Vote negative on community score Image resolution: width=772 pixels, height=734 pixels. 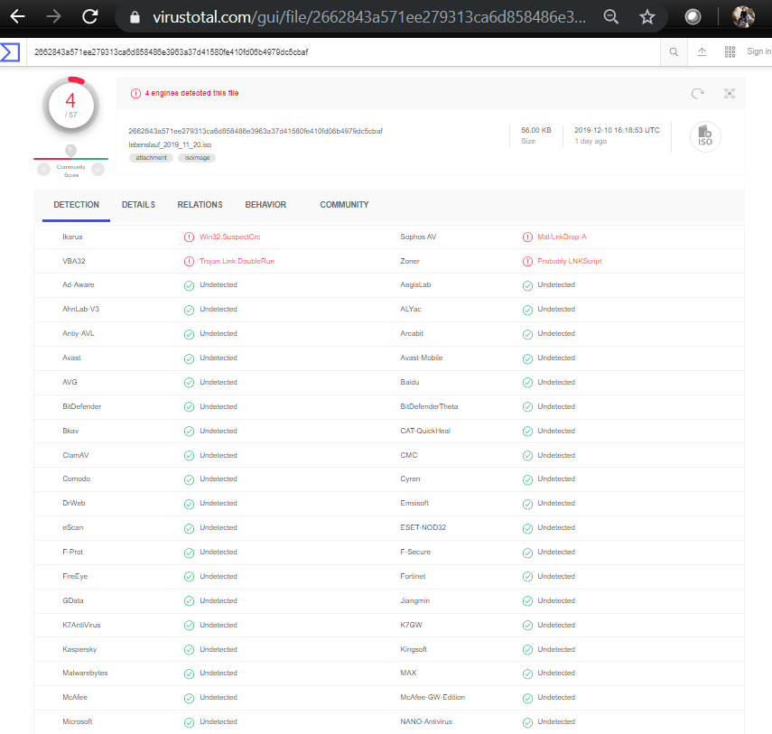(x=43, y=169)
